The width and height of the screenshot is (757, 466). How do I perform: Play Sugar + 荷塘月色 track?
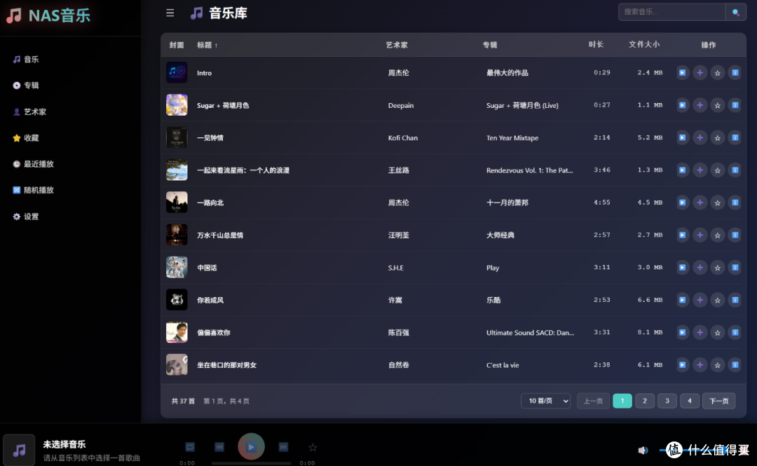[682, 105]
